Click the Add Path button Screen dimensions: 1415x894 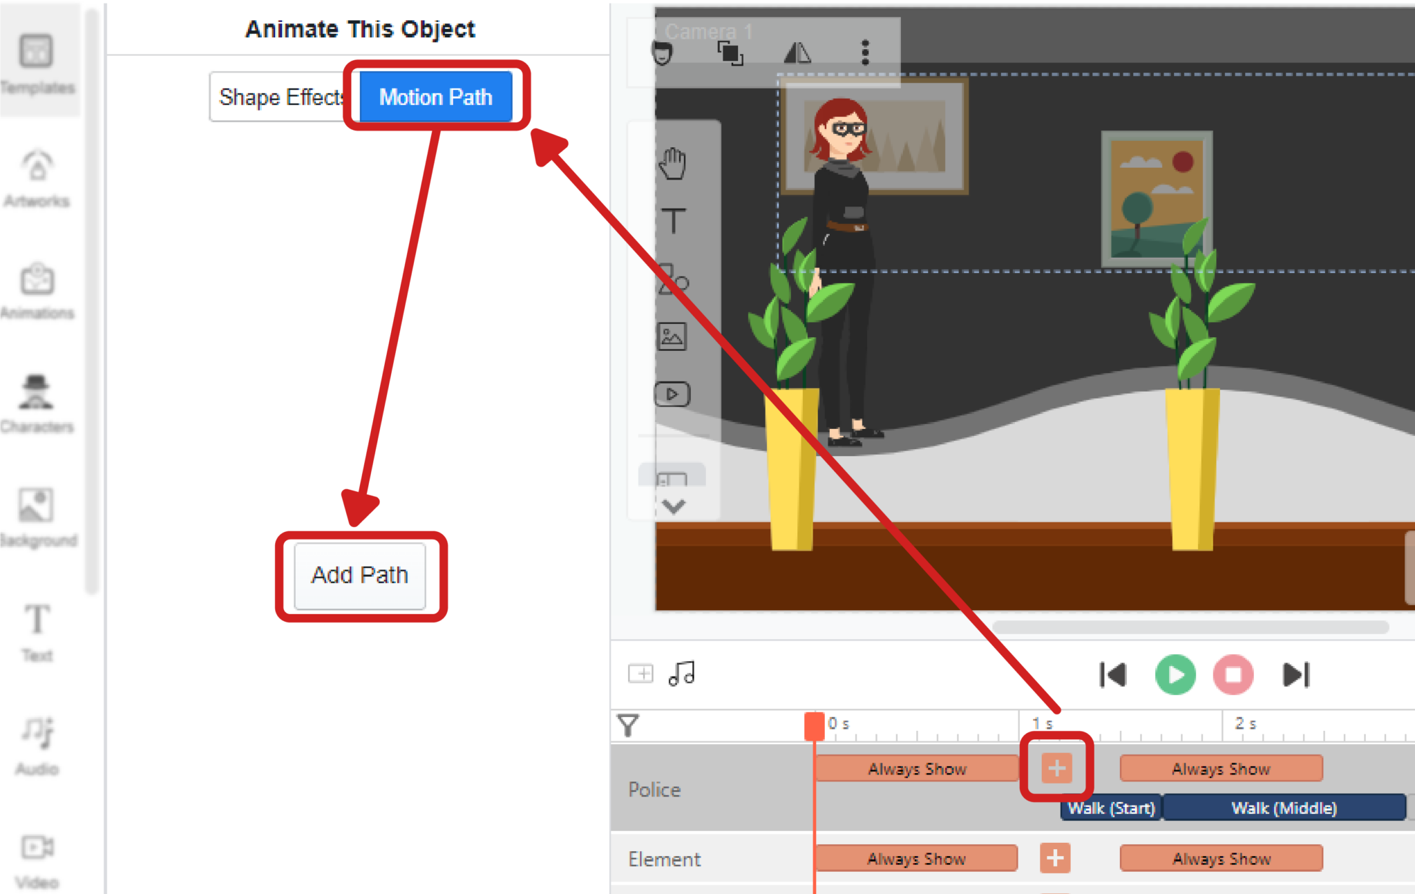[x=359, y=574]
